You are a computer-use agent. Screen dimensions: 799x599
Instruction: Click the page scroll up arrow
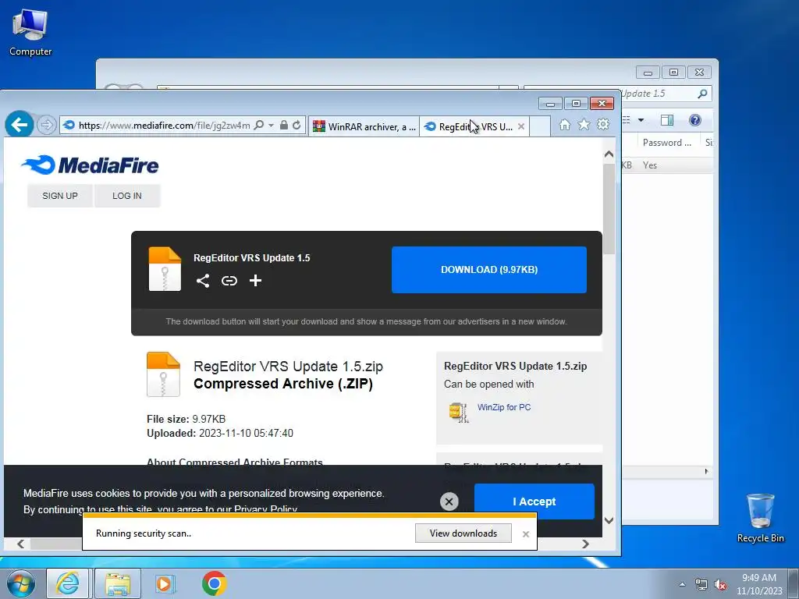pos(609,154)
